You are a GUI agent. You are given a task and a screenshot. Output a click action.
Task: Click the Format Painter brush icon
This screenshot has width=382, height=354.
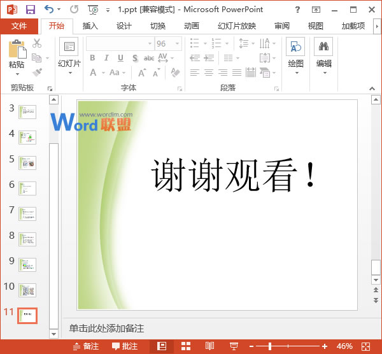click(x=37, y=73)
